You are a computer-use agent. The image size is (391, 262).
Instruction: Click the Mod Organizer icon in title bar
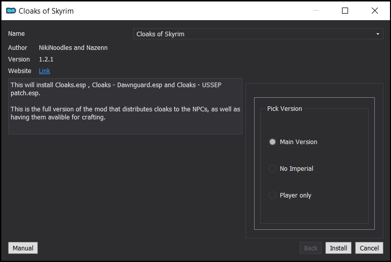(x=11, y=11)
